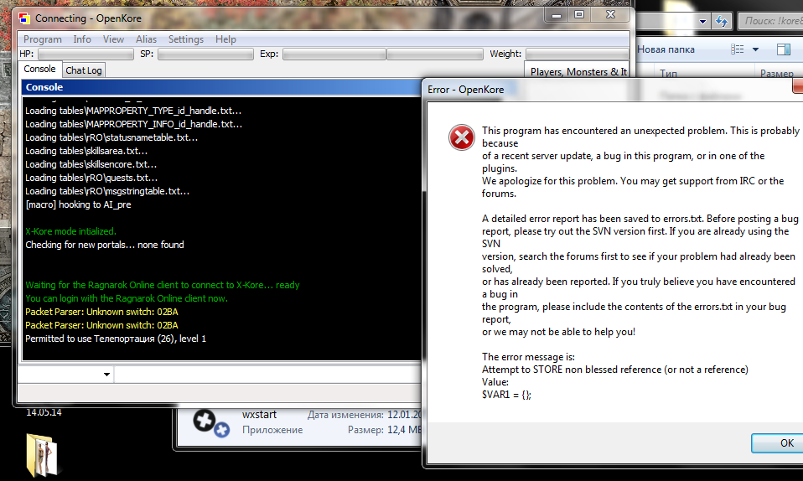Toggle the Explorer preview pane icon
The height and width of the screenshot is (481, 803).
tap(784, 49)
